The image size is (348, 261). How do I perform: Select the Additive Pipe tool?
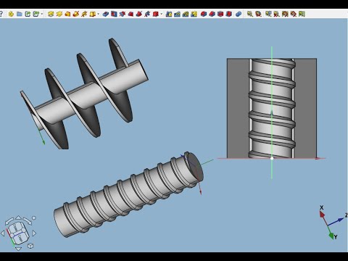pyautogui.click(x=75, y=14)
